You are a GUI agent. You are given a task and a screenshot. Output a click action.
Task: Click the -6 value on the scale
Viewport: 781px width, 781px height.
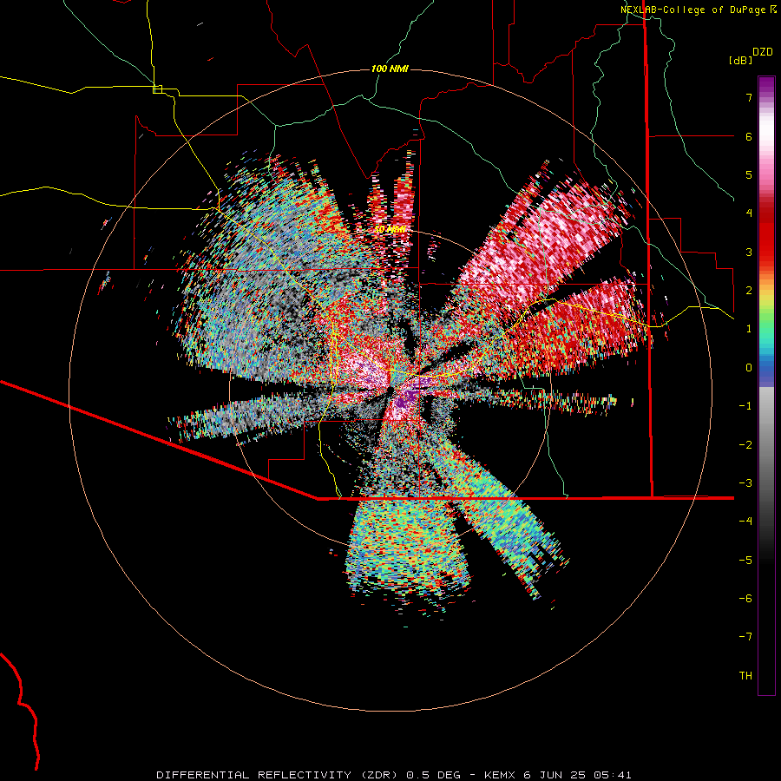745,599
